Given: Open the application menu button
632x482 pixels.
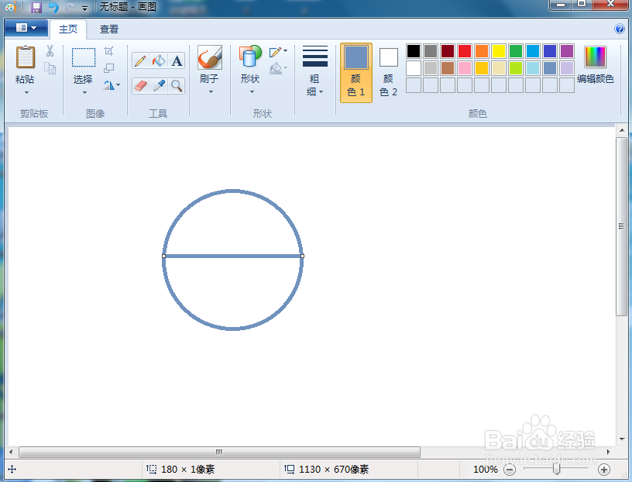Looking at the screenshot, I should click(x=26, y=27).
